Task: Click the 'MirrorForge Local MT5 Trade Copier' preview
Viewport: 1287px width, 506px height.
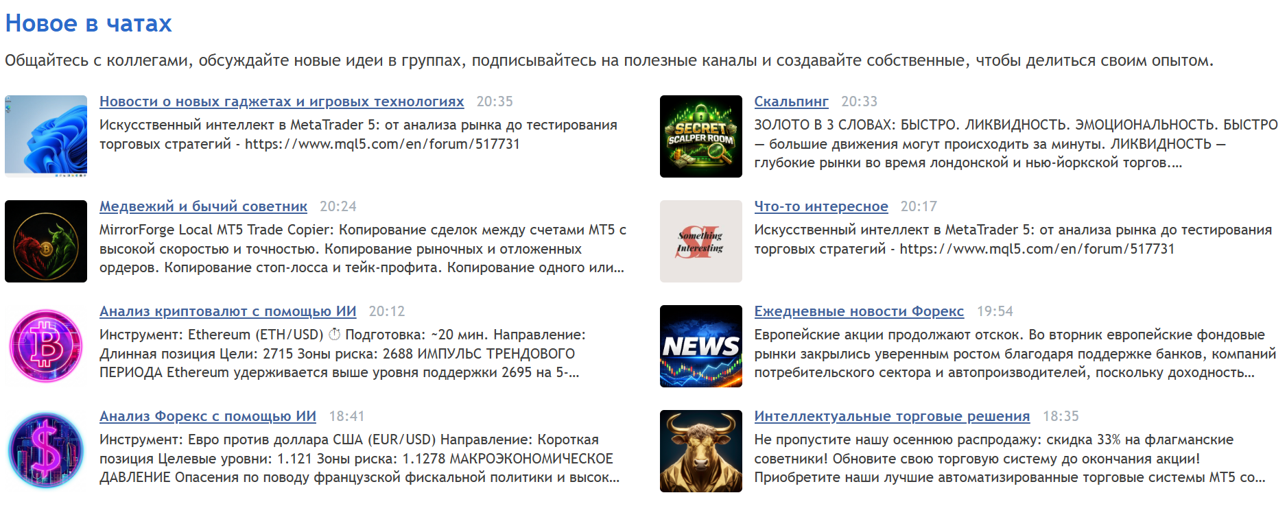Action: (363, 249)
